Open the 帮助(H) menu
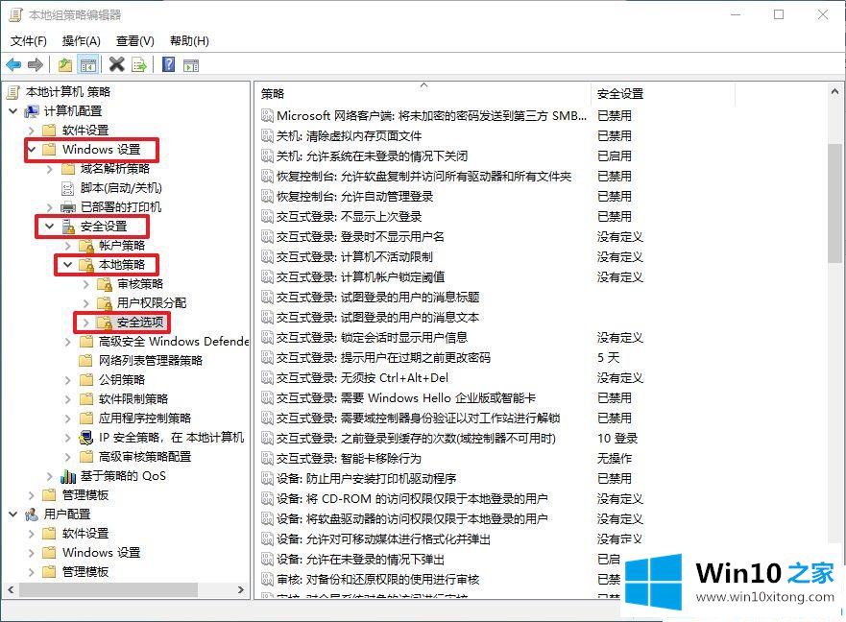This screenshot has width=846, height=622. 189,41
